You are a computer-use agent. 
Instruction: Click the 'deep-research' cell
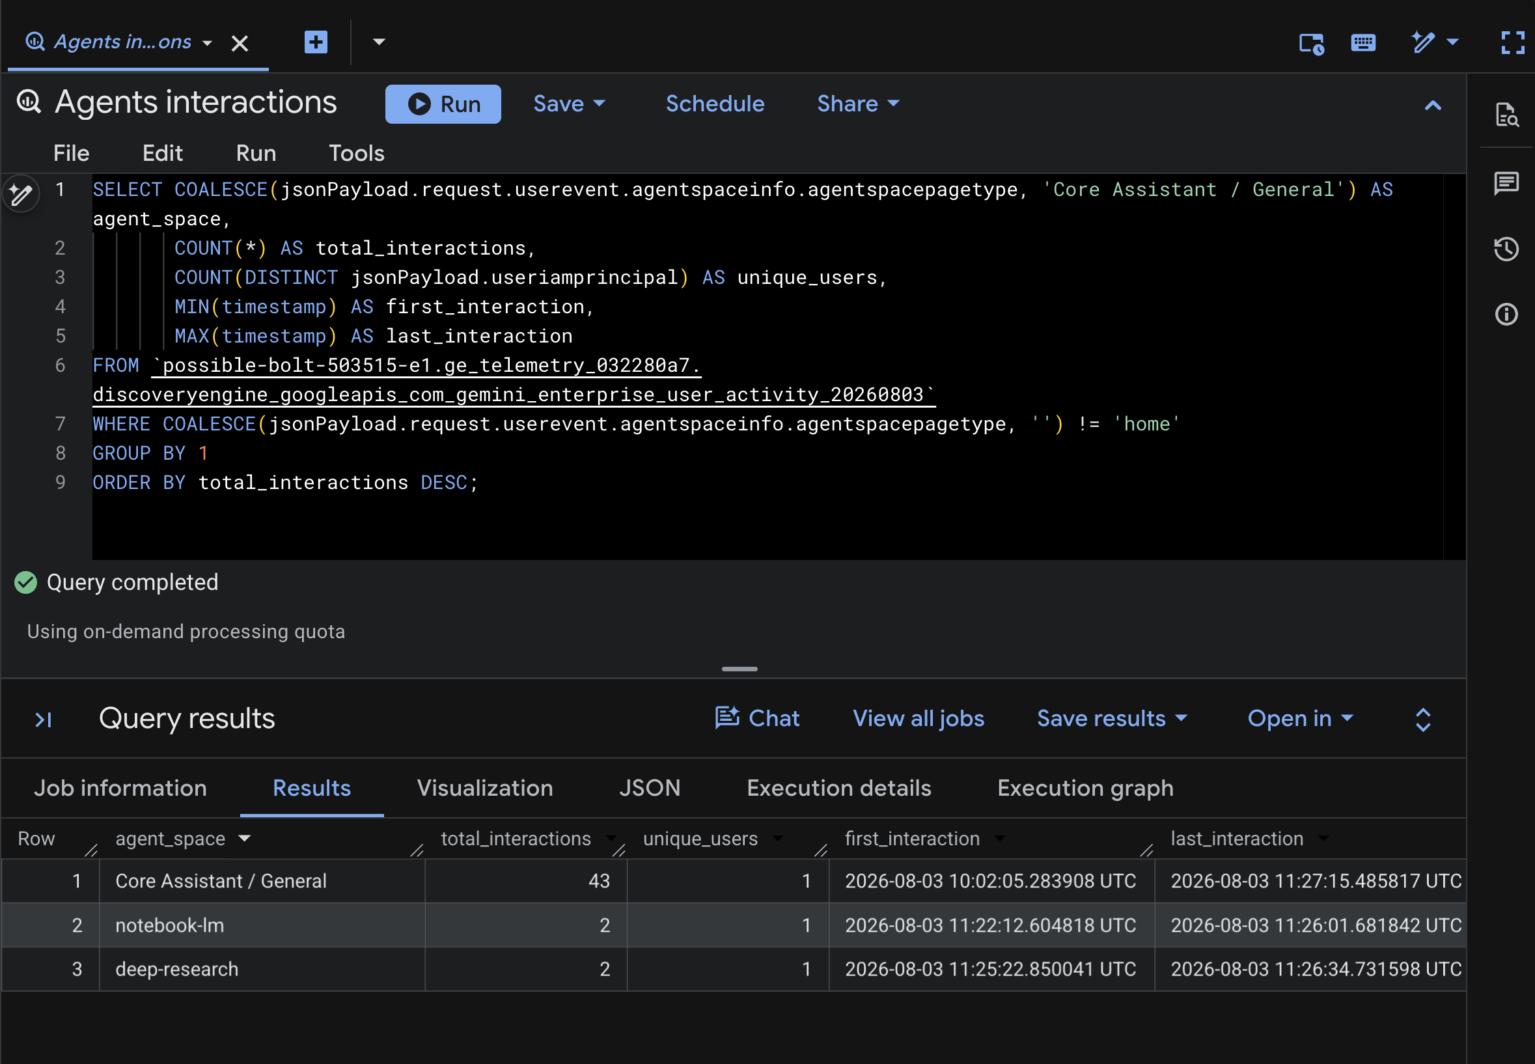point(262,970)
